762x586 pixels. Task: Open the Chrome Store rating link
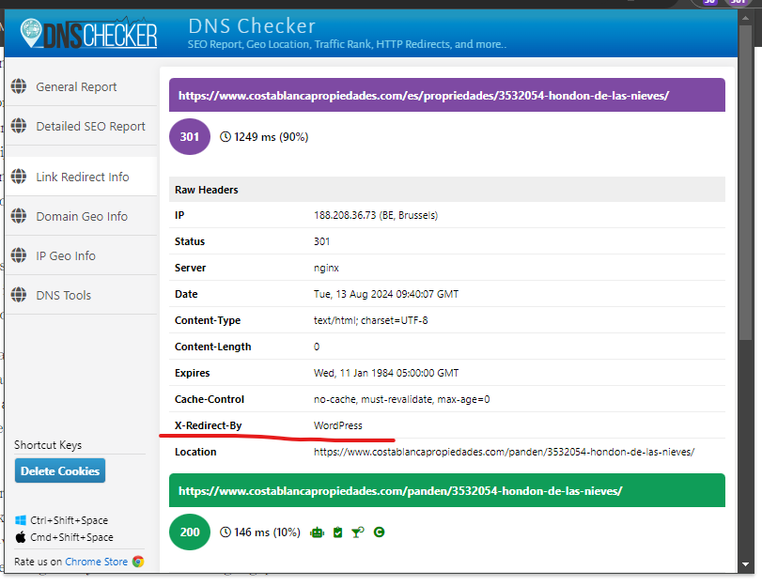pyautogui.click(x=97, y=562)
